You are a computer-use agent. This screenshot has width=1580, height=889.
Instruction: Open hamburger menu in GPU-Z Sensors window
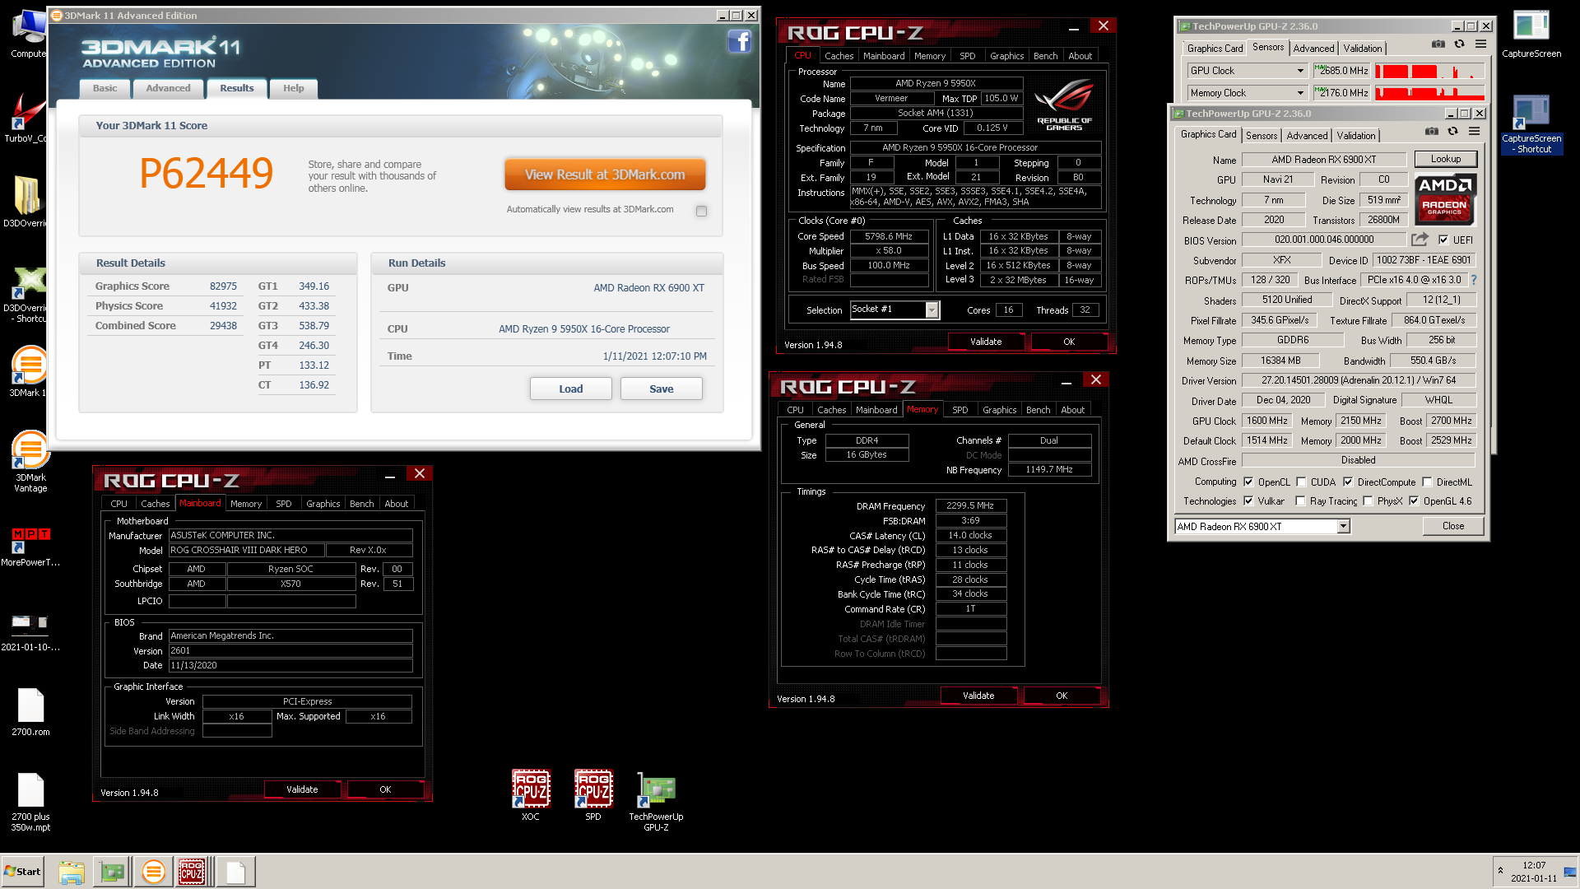(x=1480, y=44)
